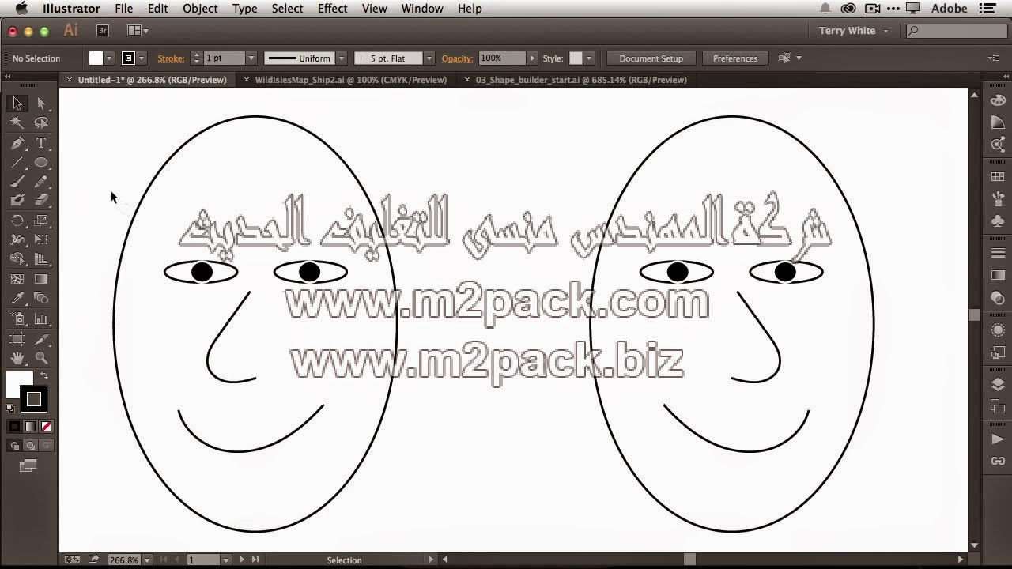Open fill color dropdown in control bar
Image resolution: width=1012 pixels, height=569 pixels.
pyautogui.click(x=109, y=58)
